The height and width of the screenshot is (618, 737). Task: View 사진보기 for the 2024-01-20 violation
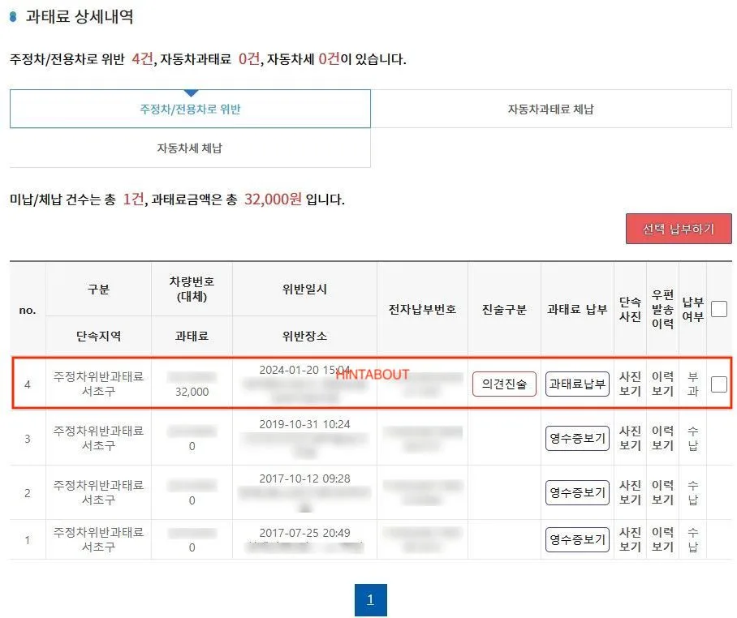click(630, 384)
